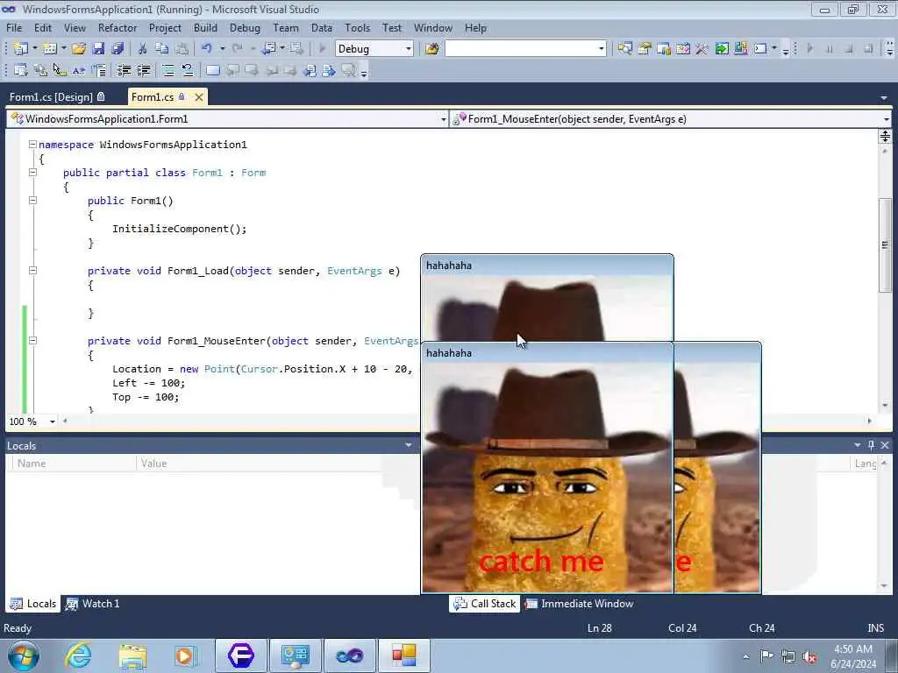The image size is (898, 673).
Task: Open the Command Window toolbar icon
Action: (x=760, y=49)
